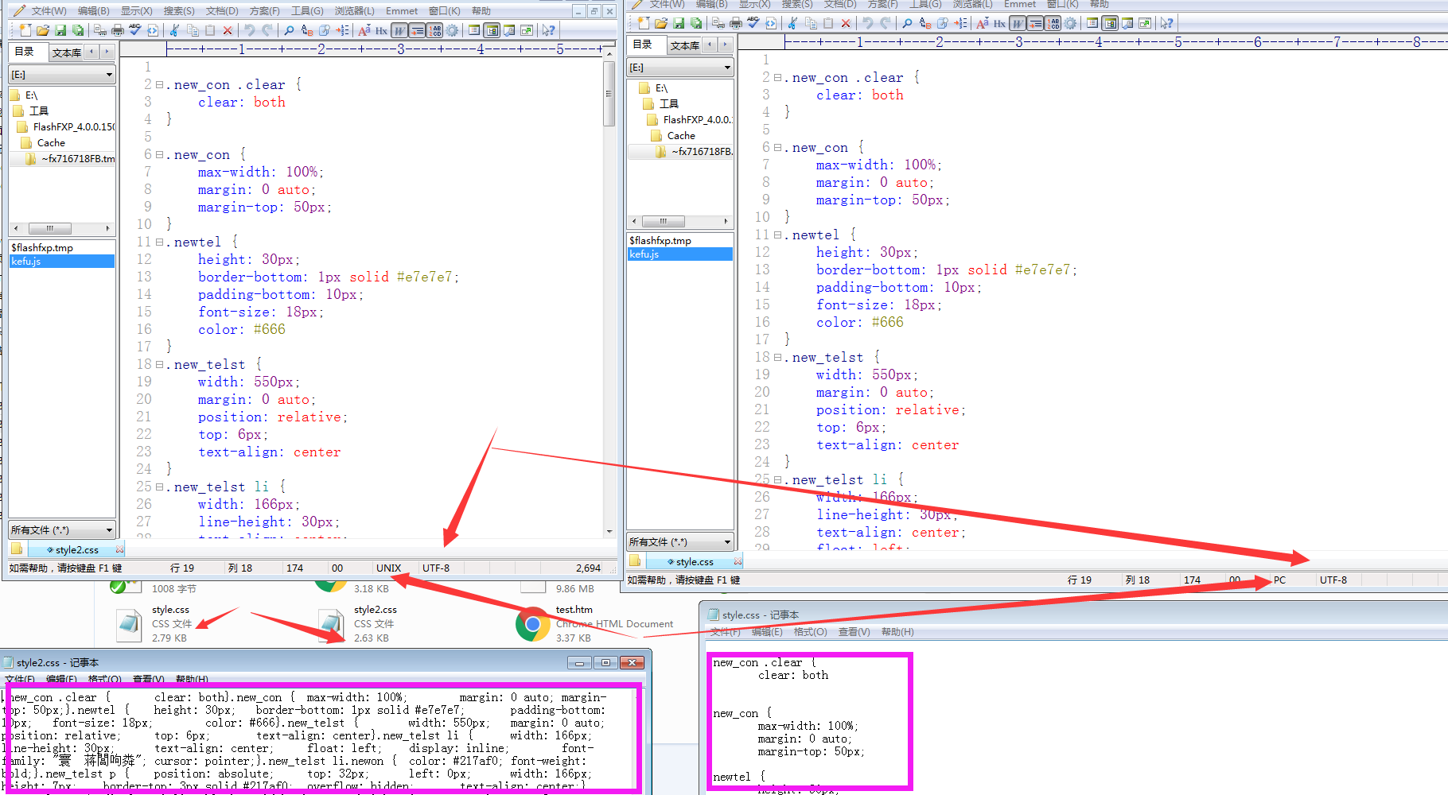Switch to 文本库 tab in left editor sidebar

(67, 52)
